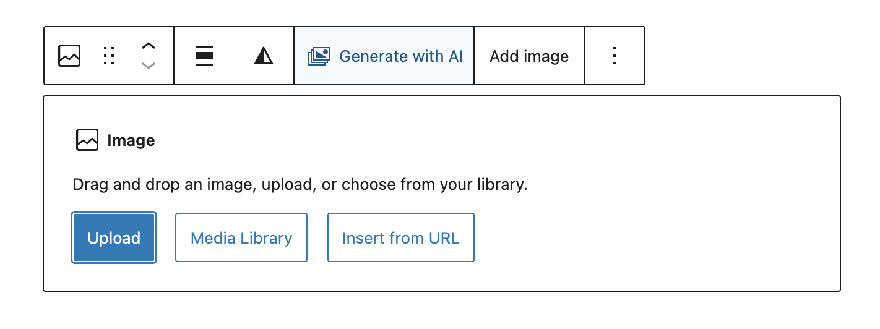Image resolution: width=880 pixels, height=329 pixels.
Task: Choose Insert from URL
Action: click(x=400, y=238)
